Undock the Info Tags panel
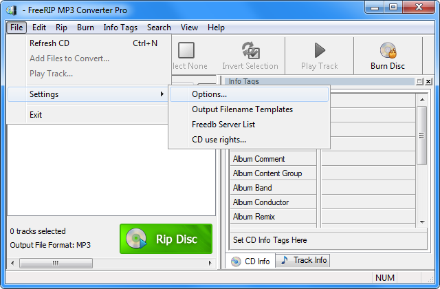 tap(419, 81)
